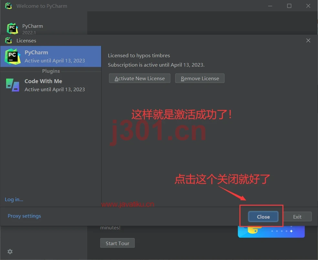318x260 pixels.
Task: Click the PyCharm product icon in license list
Action: 13,56
